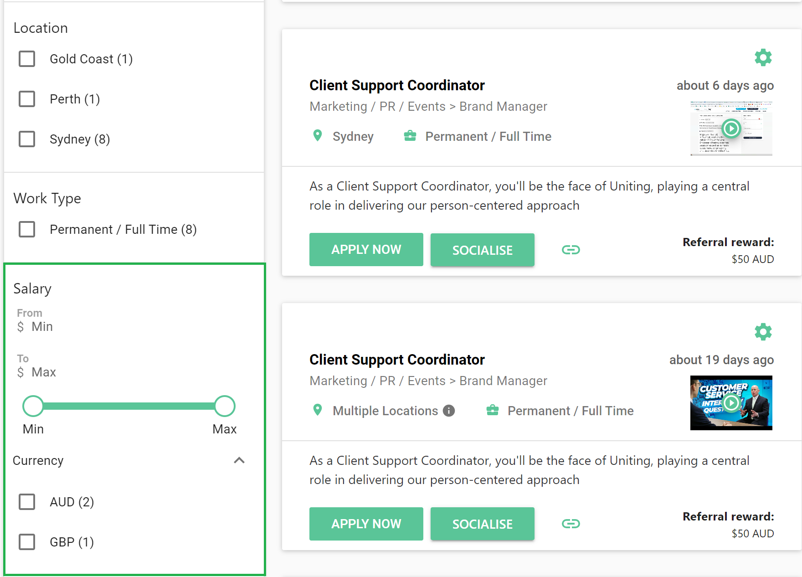Click the salary slider Max handle

point(225,406)
